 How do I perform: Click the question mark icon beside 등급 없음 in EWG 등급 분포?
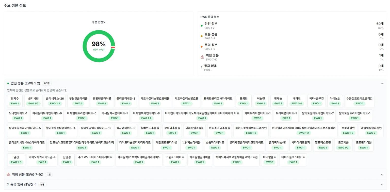[x=201, y=68]
